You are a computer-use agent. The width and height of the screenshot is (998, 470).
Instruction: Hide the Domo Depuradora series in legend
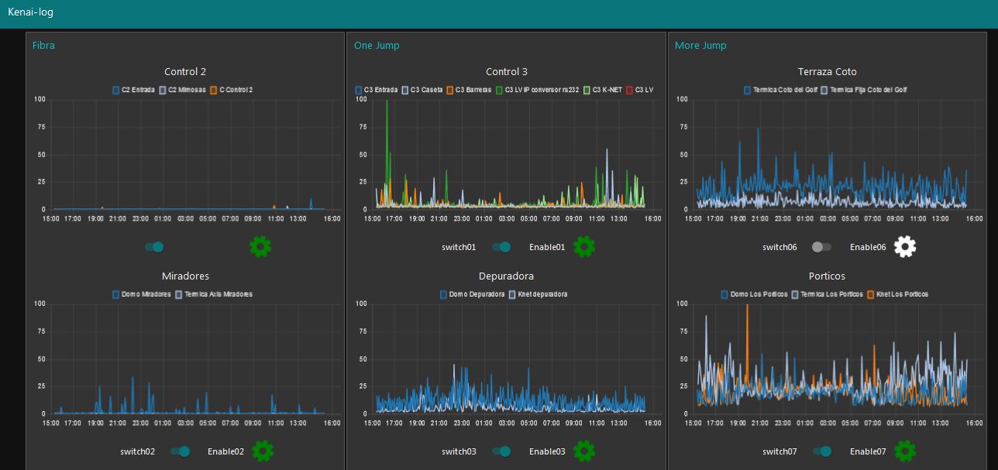coord(472,294)
